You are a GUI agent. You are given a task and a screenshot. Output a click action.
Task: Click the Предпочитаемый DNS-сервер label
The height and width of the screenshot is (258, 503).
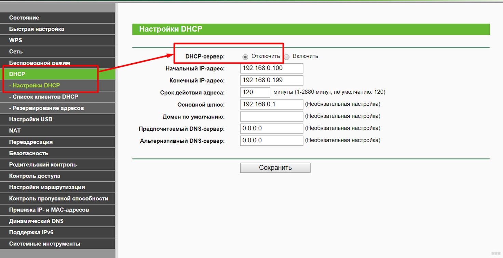(182, 129)
